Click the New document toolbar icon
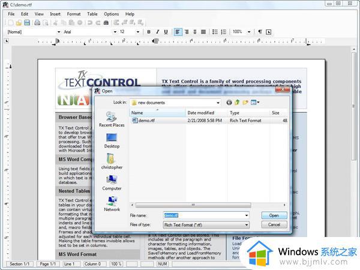 [11, 23]
